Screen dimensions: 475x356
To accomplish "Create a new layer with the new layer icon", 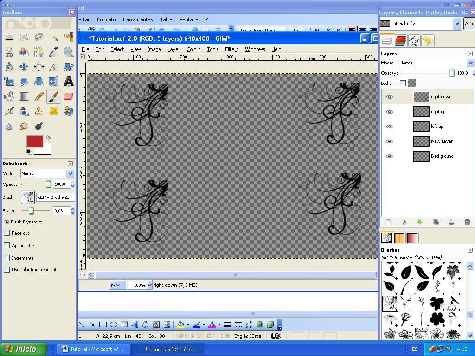I will [x=388, y=222].
